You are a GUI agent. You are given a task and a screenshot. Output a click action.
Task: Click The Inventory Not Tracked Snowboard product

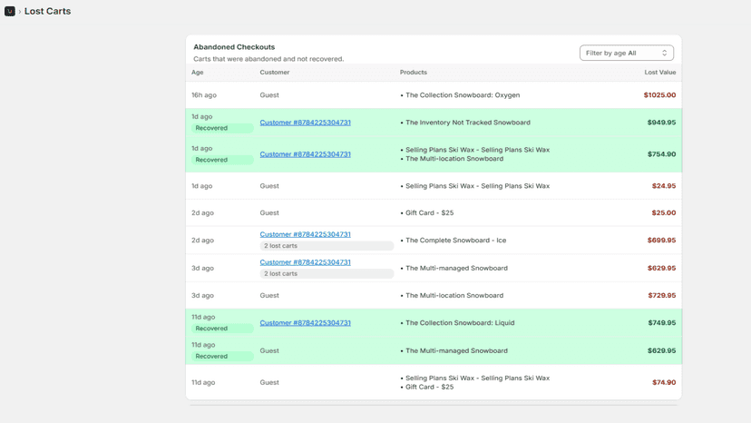coord(467,123)
